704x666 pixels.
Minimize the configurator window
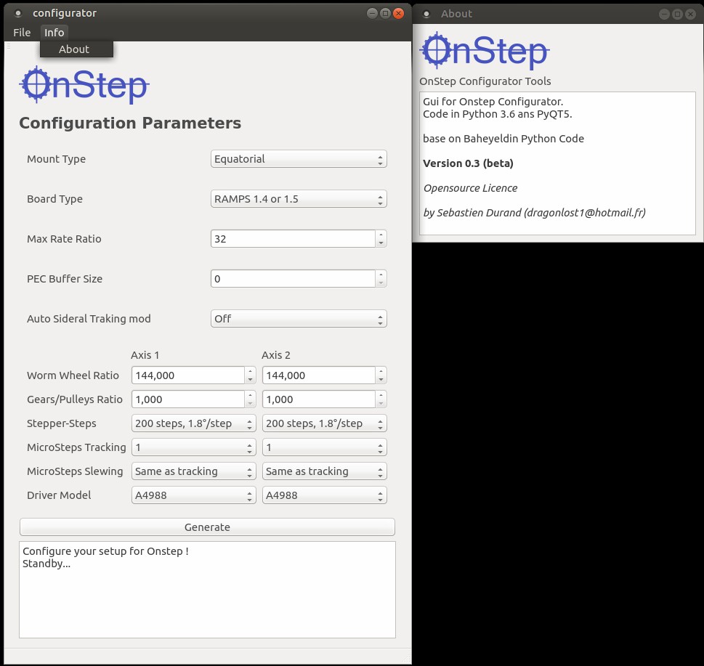(372, 14)
